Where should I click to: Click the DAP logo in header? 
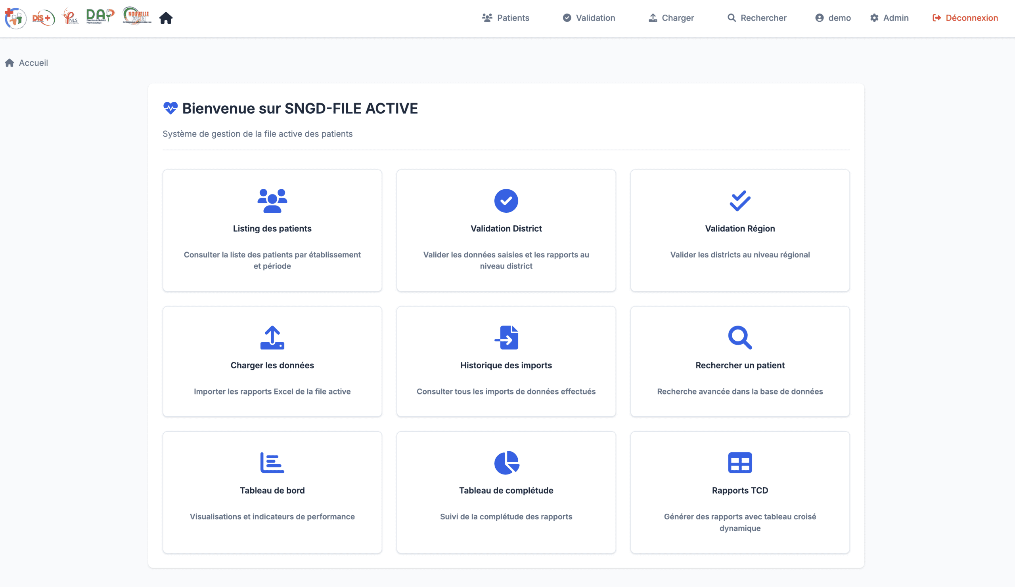pos(100,17)
